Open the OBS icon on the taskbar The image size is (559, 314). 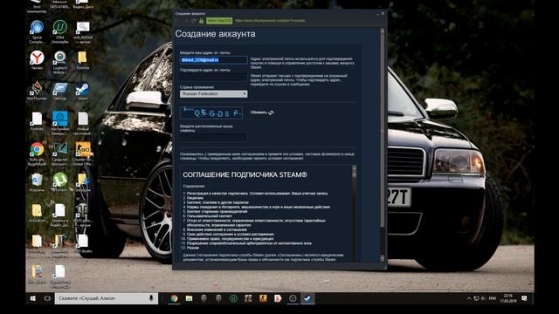pyautogui.click(x=293, y=298)
